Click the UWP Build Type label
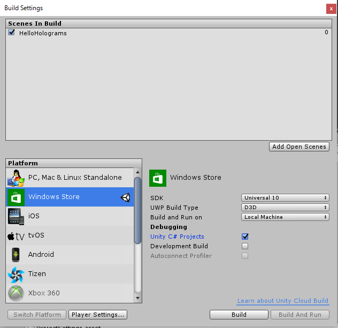This screenshot has width=338, height=328. pyautogui.click(x=174, y=208)
